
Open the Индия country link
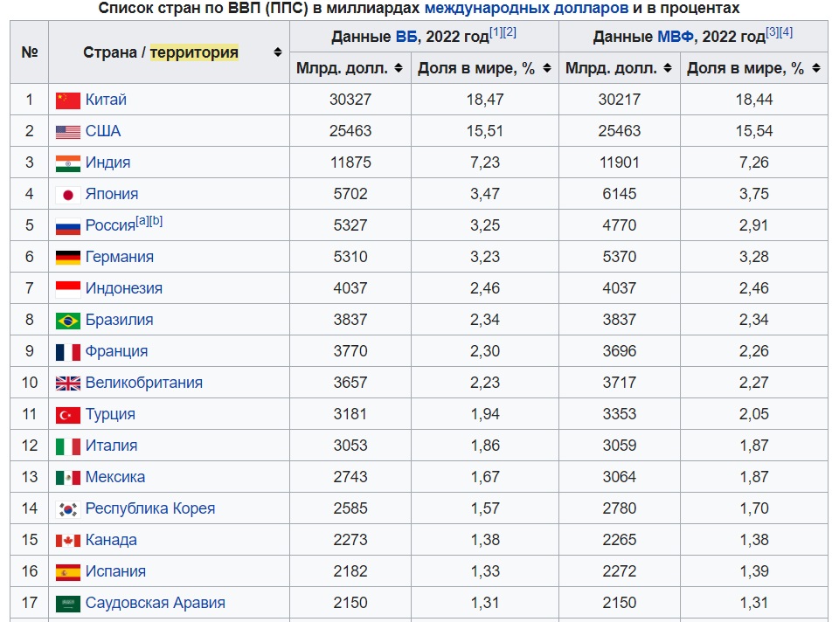tap(107, 162)
